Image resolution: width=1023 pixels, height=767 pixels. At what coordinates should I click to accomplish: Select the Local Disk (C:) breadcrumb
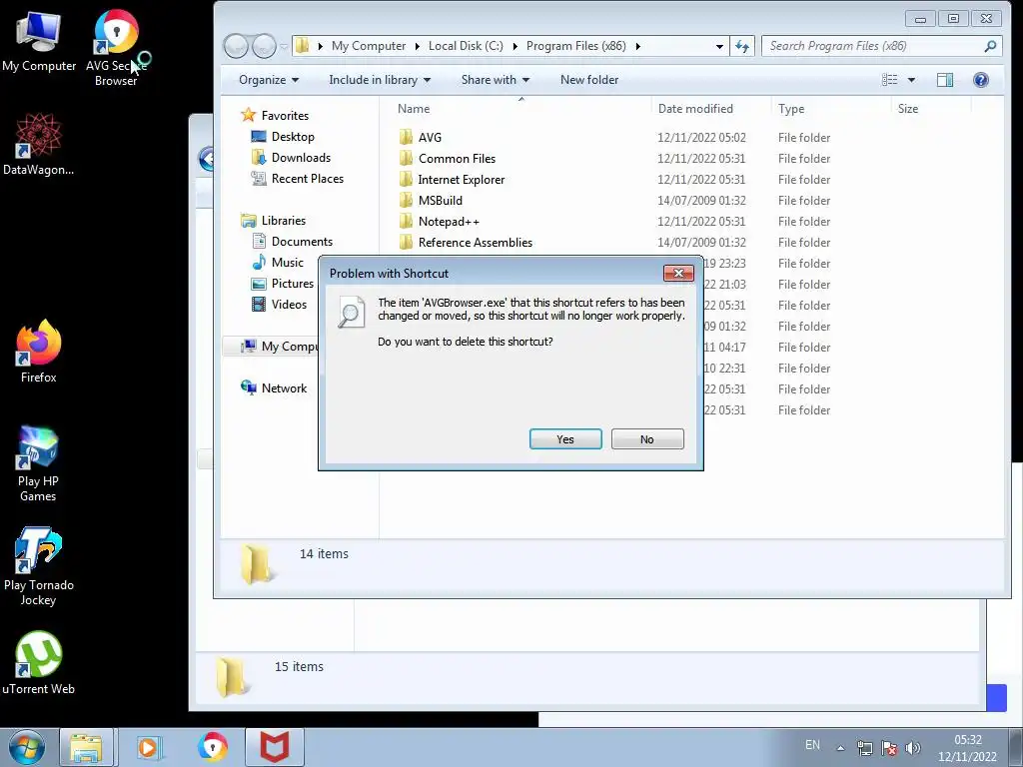click(466, 46)
